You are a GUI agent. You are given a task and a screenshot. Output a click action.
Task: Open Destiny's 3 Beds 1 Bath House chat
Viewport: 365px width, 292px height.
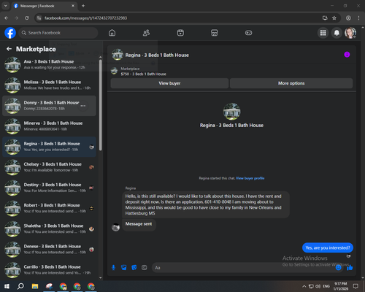(50, 188)
